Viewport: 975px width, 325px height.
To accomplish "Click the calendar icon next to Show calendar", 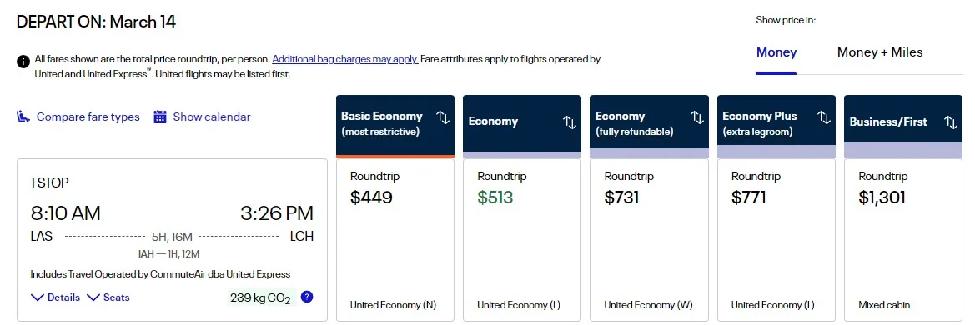I will click(x=160, y=117).
